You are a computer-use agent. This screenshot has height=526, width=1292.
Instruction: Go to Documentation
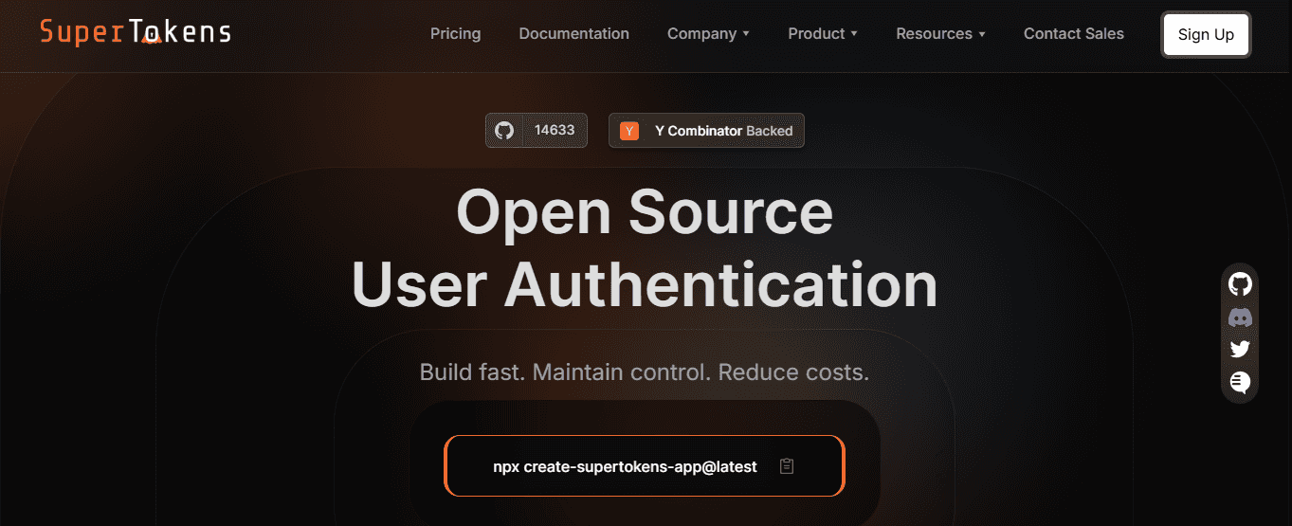pyautogui.click(x=573, y=34)
